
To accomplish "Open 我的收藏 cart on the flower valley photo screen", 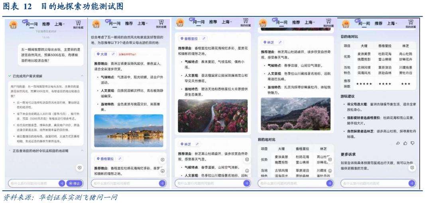I will point(245,22).
